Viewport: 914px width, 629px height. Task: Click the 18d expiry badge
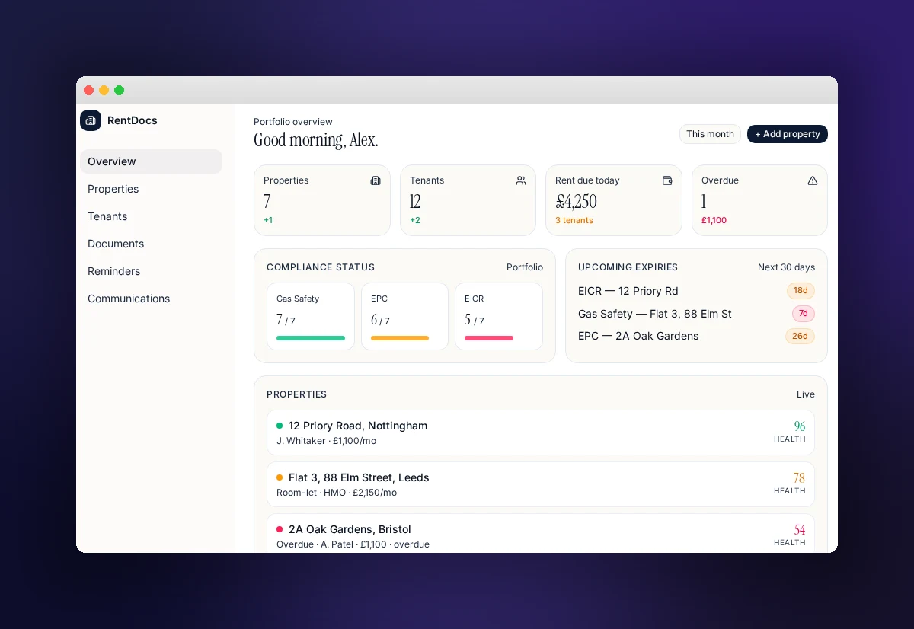(x=801, y=291)
